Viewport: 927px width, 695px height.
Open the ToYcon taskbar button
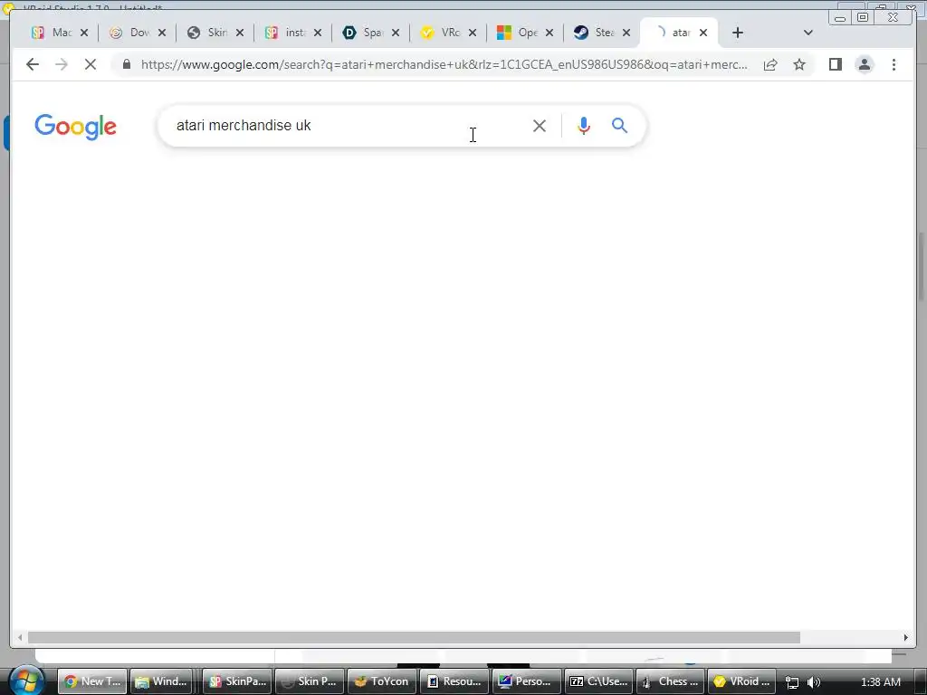click(382, 681)
